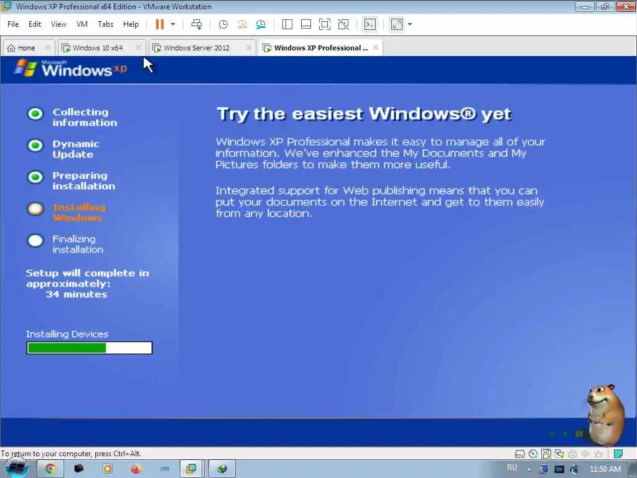637x478 pixels.
Task: Click the USB device status icon
Action: (x=598, y=454)
